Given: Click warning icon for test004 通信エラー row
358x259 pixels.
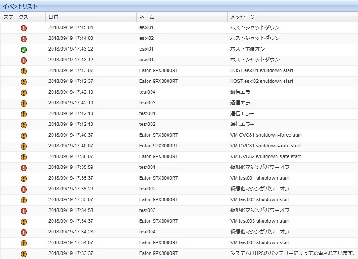Looking at the screenshot, I should tap(24, 92).
